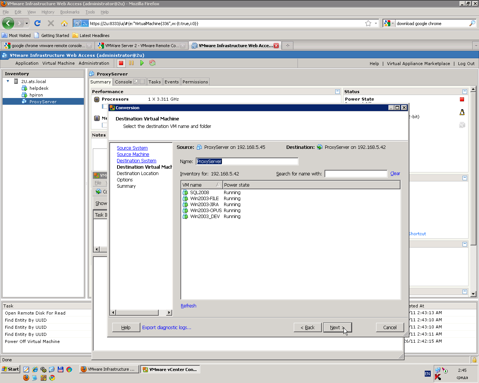Click Export diagnostic logs link
The image size is (479, 383).
click(x=167, y=327)
